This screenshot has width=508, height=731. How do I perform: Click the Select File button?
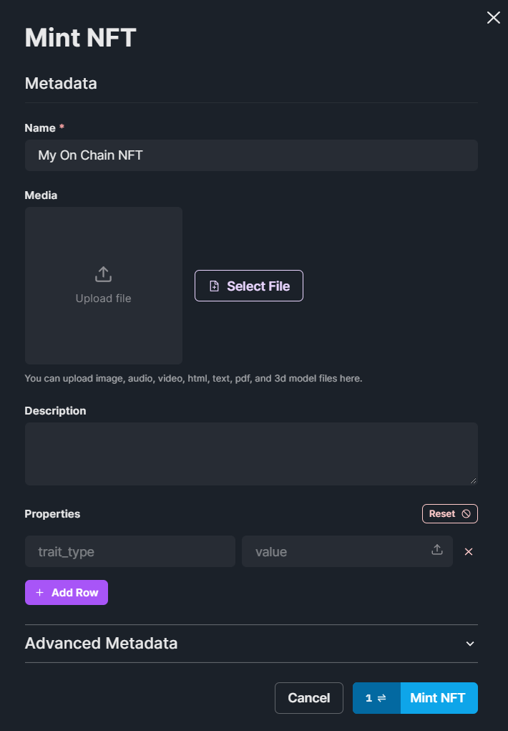(248, 285)
